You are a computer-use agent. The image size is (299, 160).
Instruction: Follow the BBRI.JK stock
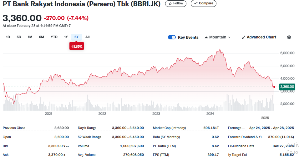(176, 3)
